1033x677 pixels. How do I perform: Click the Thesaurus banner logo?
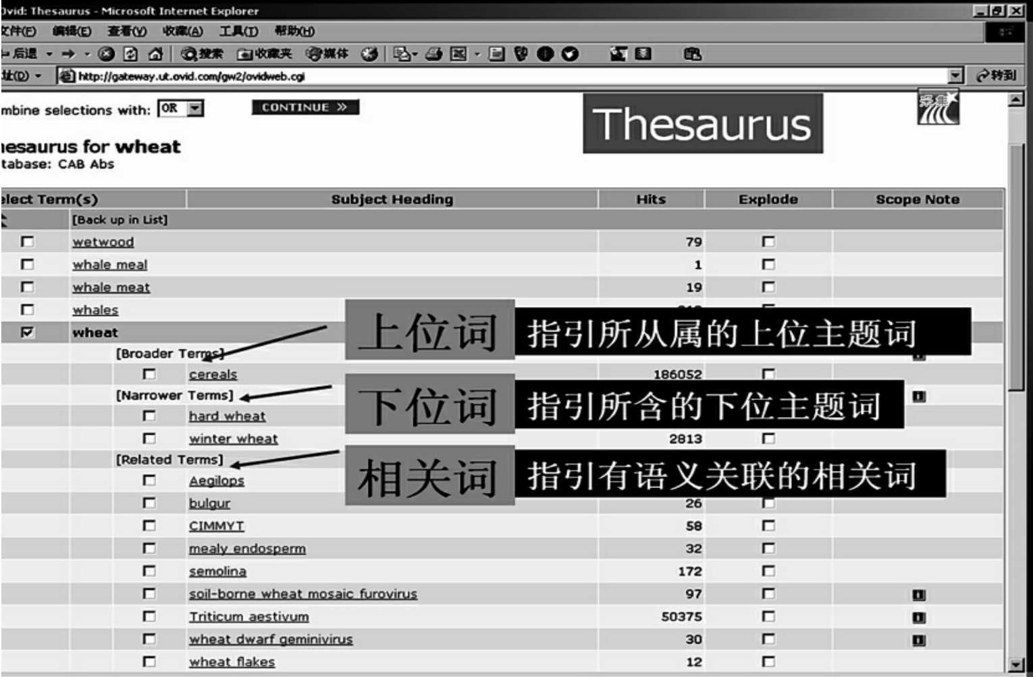click(x=703, y=124)
